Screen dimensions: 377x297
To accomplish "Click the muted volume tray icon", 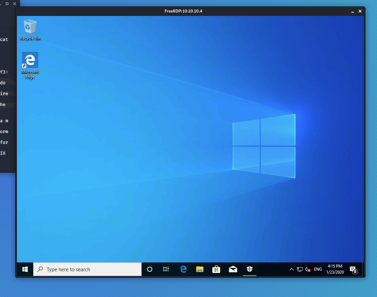I will (308, 269).
